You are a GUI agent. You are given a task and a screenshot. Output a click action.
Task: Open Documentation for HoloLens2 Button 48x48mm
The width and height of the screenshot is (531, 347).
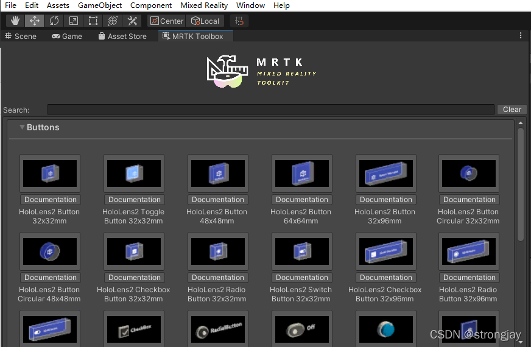(218, 200)
